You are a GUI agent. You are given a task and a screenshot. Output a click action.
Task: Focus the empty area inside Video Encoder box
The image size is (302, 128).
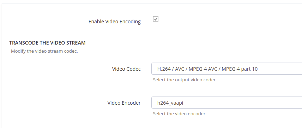(x=243, y=103)
